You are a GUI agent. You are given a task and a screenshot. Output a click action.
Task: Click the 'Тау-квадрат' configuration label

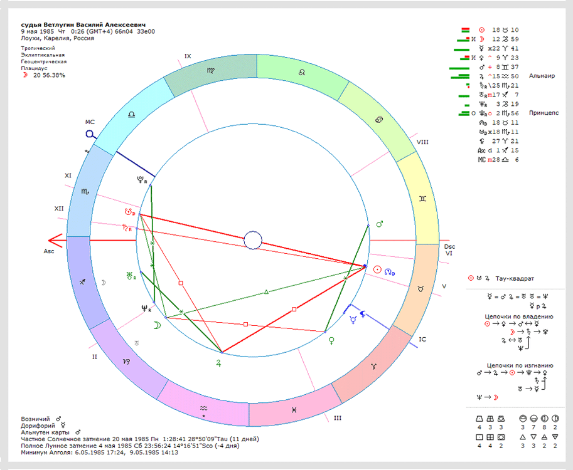click(515, 278)
